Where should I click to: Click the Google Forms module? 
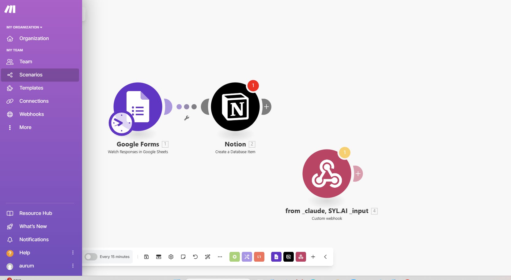(x=138, y=106)
